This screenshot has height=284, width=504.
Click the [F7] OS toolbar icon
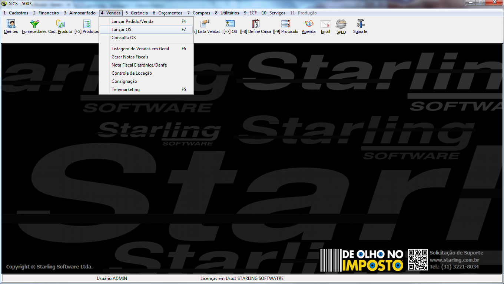(x=230, y=27)
